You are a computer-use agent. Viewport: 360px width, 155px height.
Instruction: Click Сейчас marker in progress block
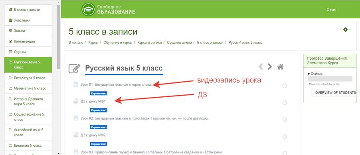pyautogui.click(x=315, y=74)
